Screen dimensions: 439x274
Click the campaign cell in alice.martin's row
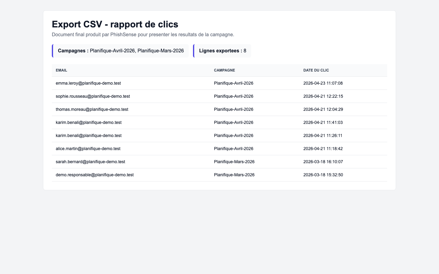tap(234, 149)
